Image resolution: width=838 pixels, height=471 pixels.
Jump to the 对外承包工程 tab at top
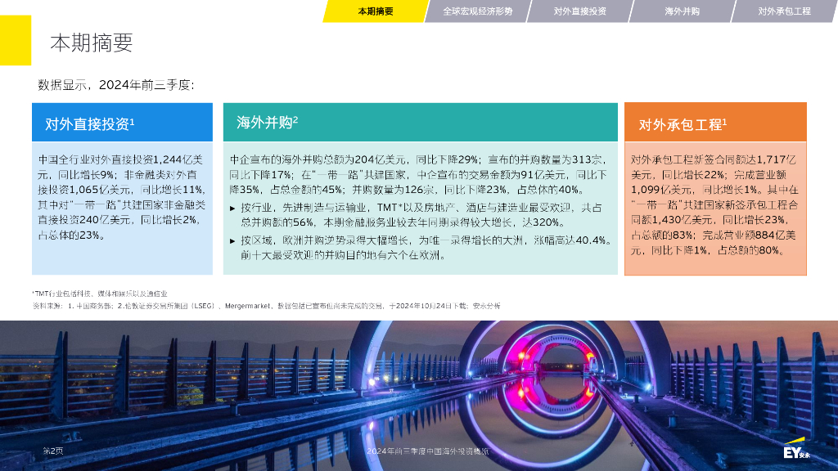click(784, 11)
